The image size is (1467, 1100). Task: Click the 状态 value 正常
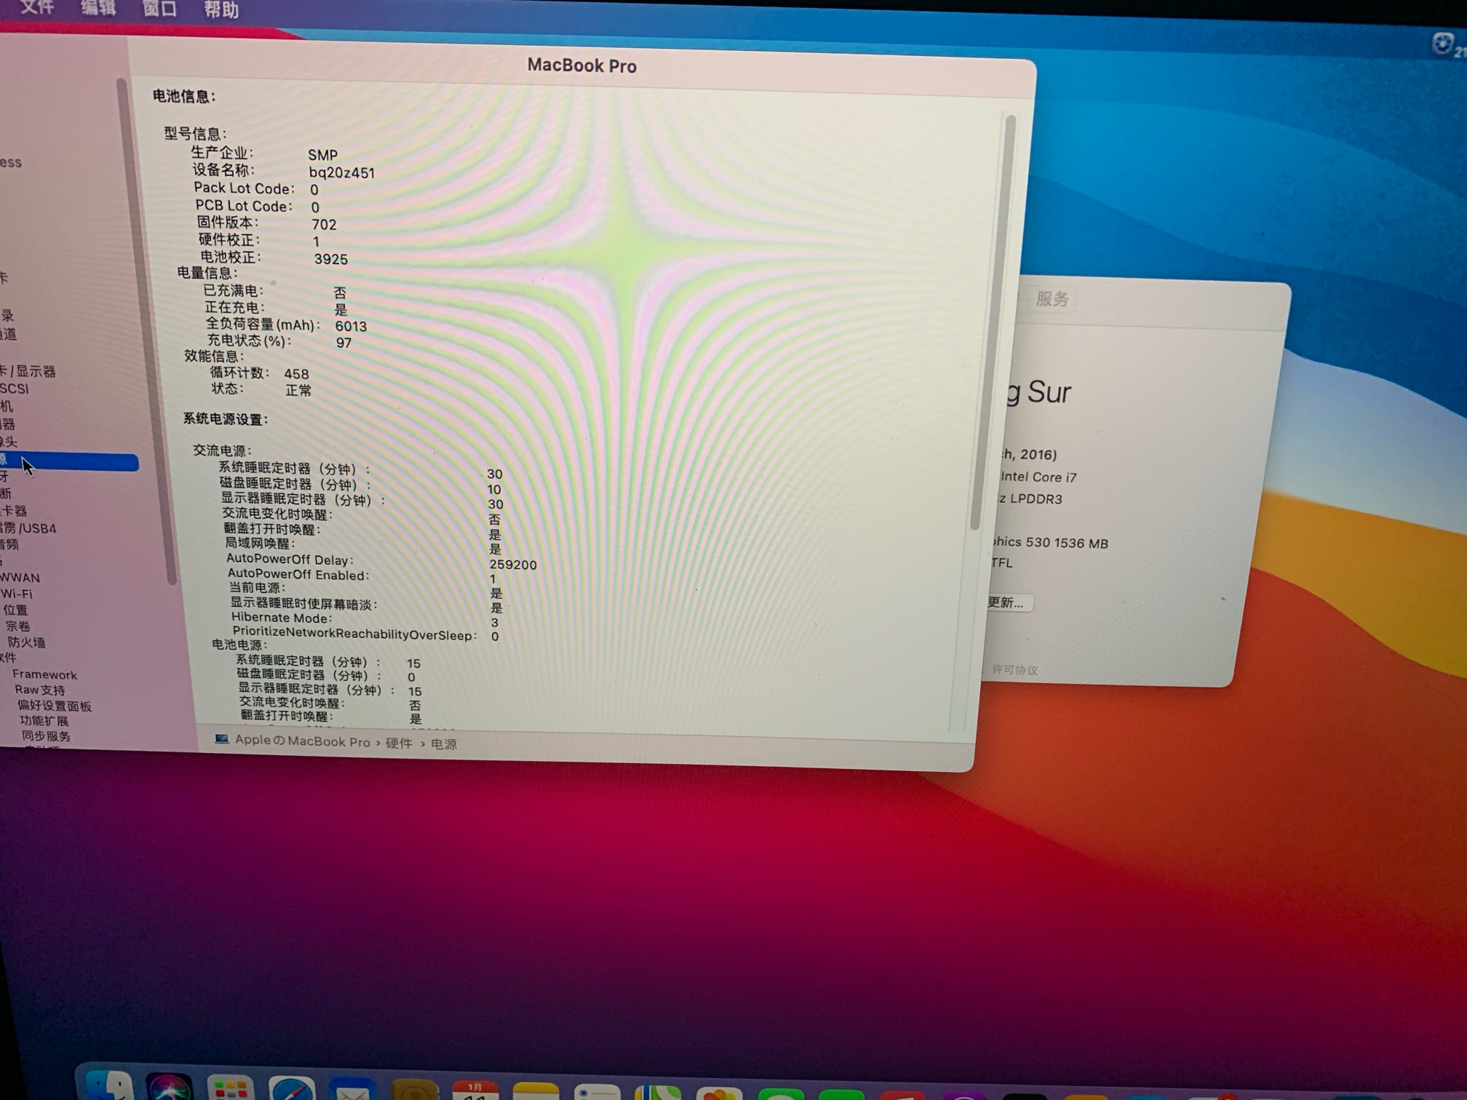click(298, 391)
